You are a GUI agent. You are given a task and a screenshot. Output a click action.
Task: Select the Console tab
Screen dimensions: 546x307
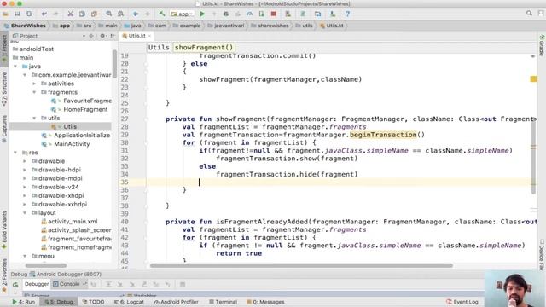[x=69, y=284]
